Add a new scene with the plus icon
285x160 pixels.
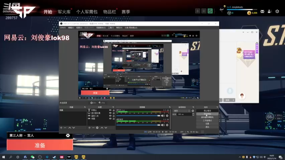click(x=61, y=128)
